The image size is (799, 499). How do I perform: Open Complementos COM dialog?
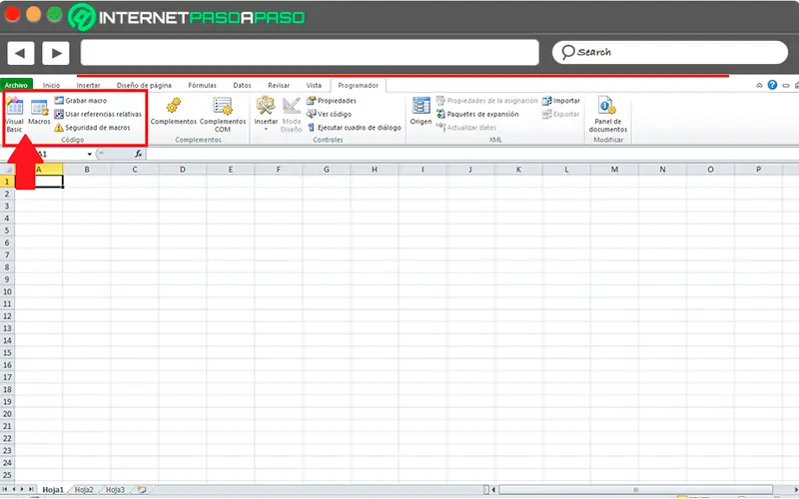223,115
